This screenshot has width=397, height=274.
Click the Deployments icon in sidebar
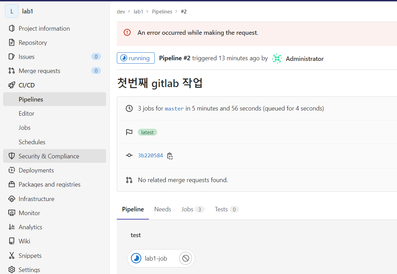[12, 170]
